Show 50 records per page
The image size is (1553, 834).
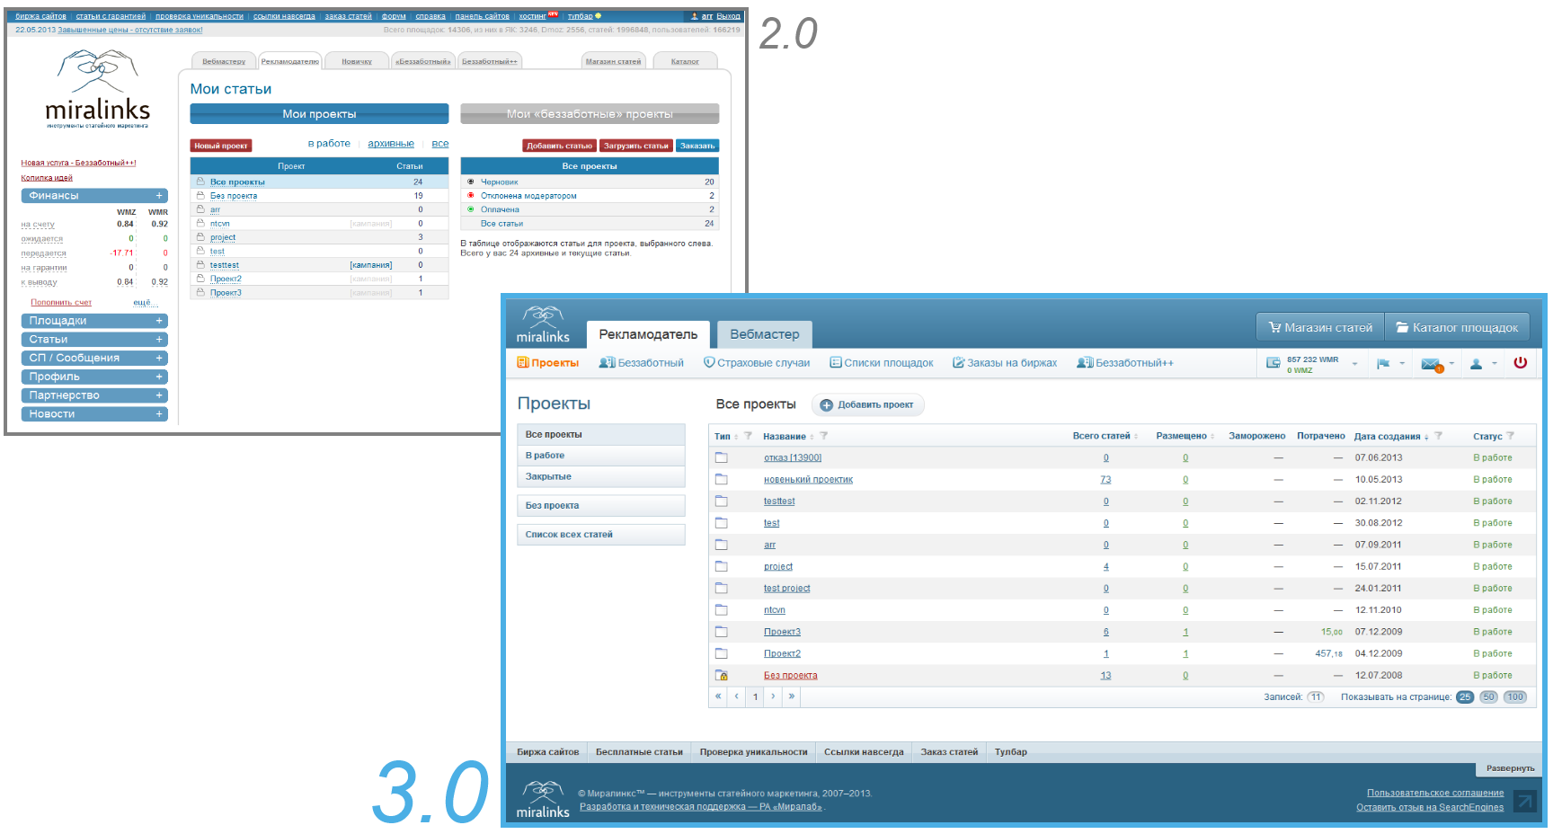(1489, 697)
